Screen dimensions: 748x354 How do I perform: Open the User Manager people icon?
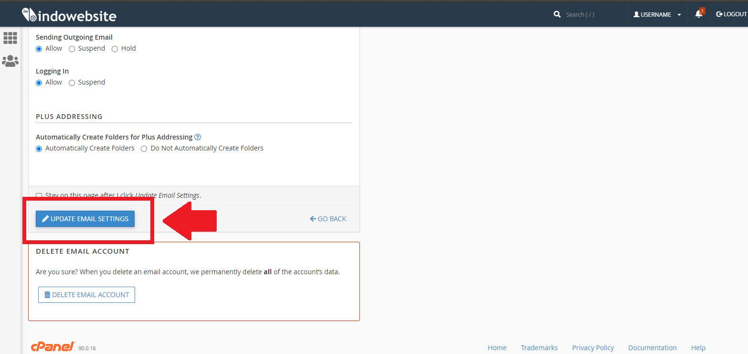point(10,61)
